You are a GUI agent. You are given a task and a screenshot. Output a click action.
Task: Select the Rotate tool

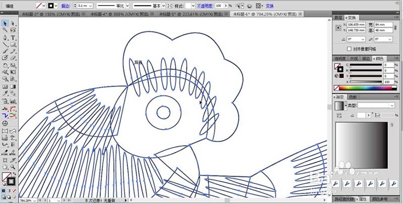pos(5,65)
